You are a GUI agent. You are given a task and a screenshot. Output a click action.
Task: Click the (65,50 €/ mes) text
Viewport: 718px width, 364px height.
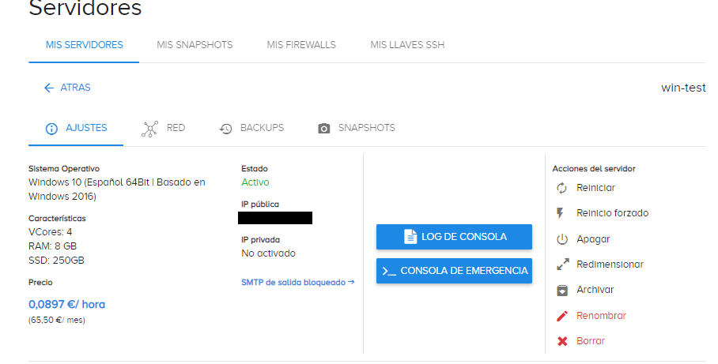[57, 321]
